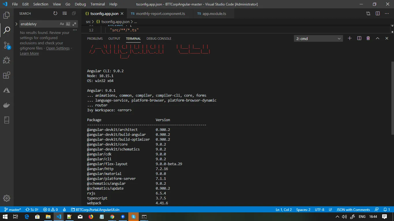Screen dimensions: 394x221
Task: Open errors and warnings count in status bar
Action: point(50,209)
